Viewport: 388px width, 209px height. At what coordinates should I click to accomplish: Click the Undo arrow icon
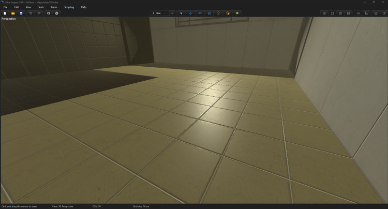coord(31,13)
